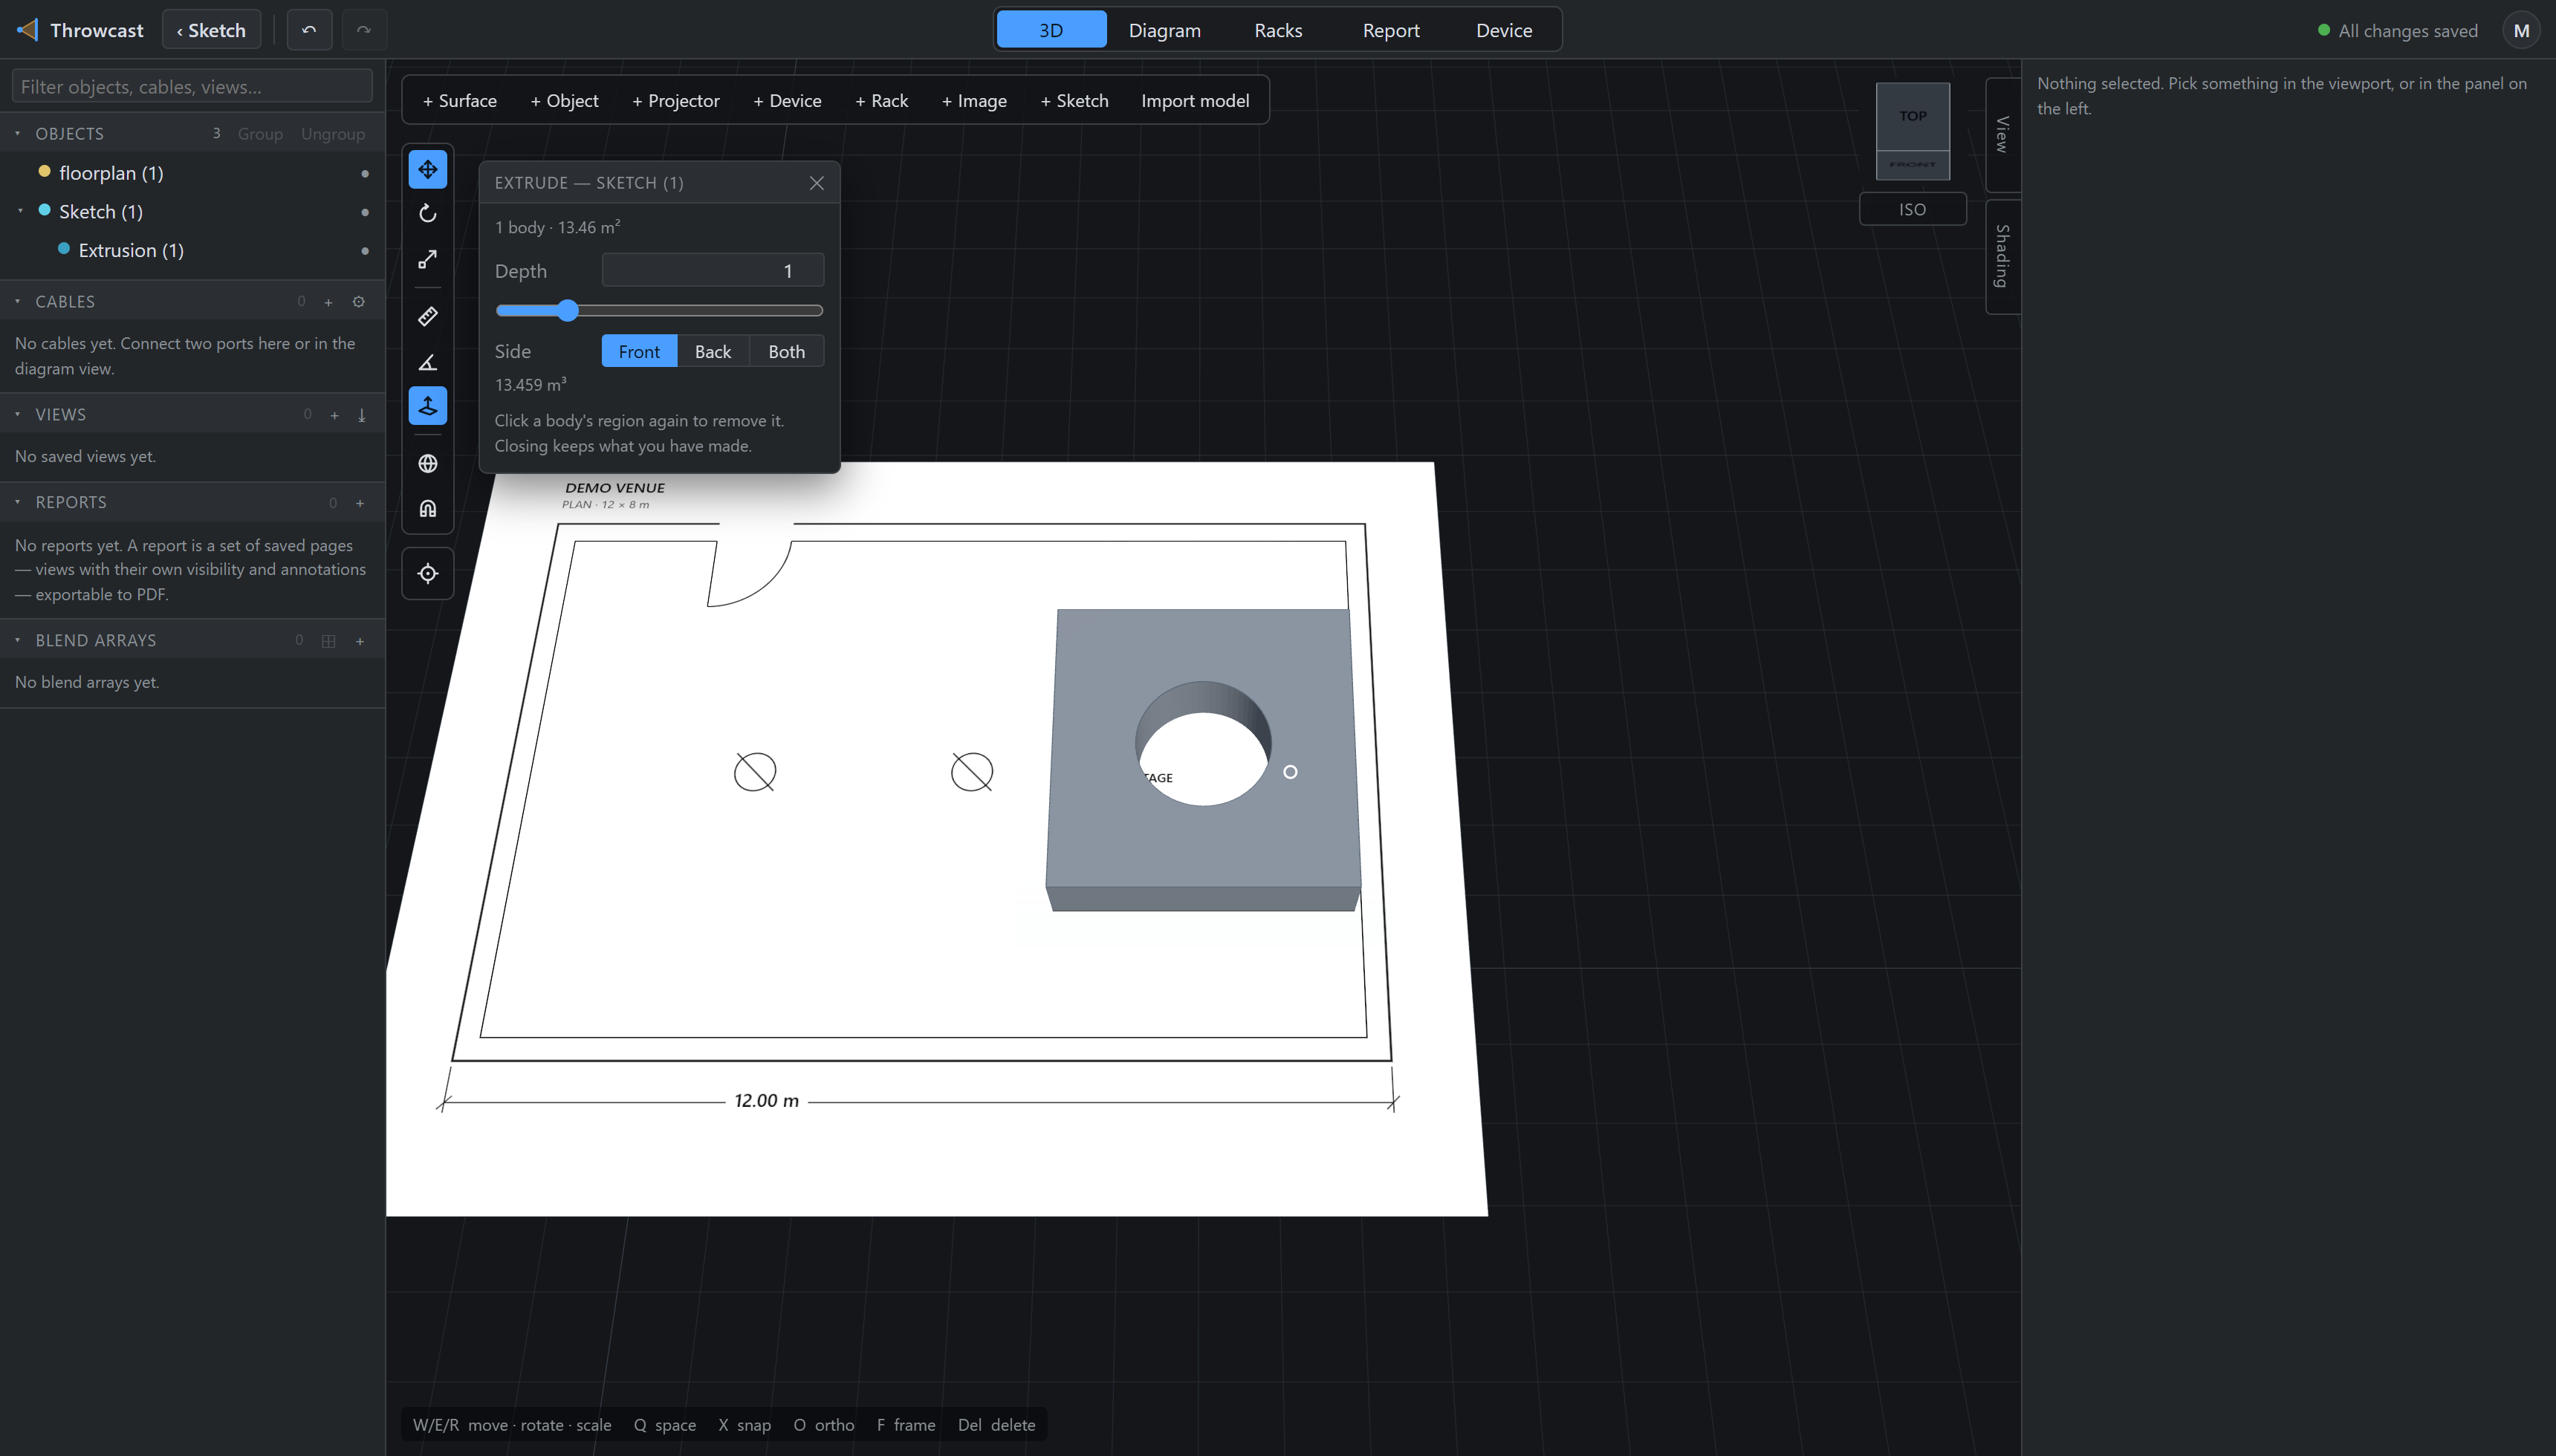Add a new saved view

pyautogui.click(x=334, y=415)
